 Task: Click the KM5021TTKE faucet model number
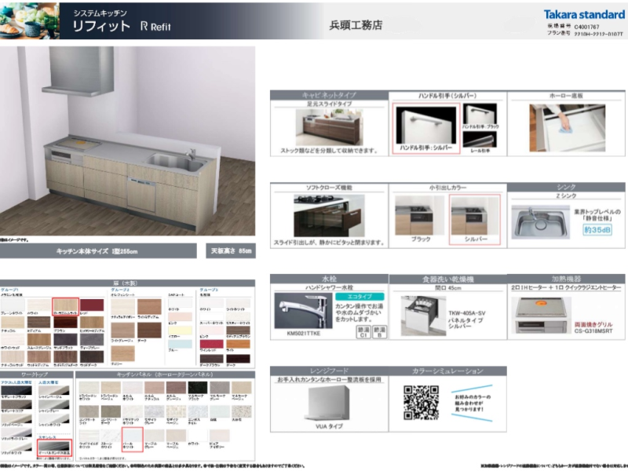pyautogui.click(x=303, y=333)
